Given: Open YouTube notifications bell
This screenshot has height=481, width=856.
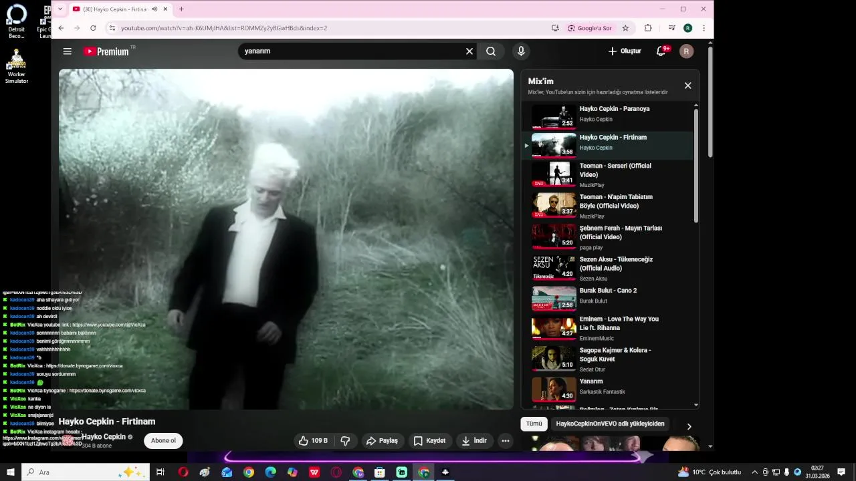Looking at the screenshot, I should pos(661,51).
